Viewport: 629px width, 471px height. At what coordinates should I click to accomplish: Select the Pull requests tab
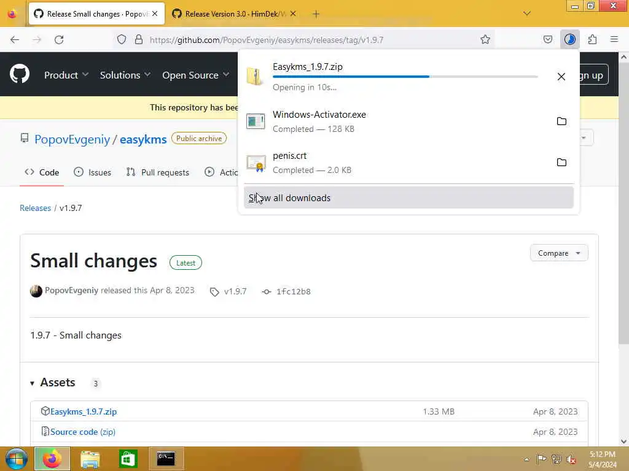pos(158,172)
